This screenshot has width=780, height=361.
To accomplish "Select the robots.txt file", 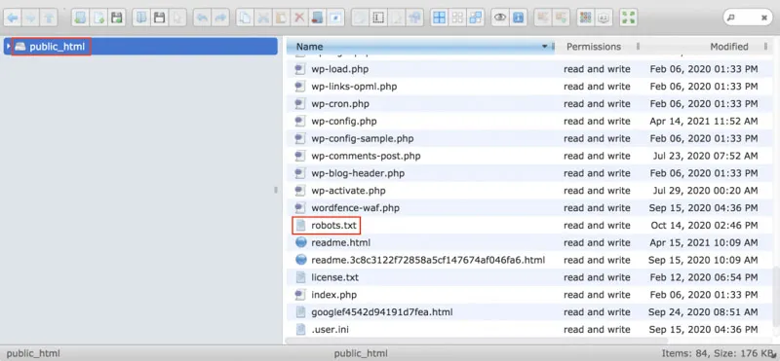I will [528, 226].
